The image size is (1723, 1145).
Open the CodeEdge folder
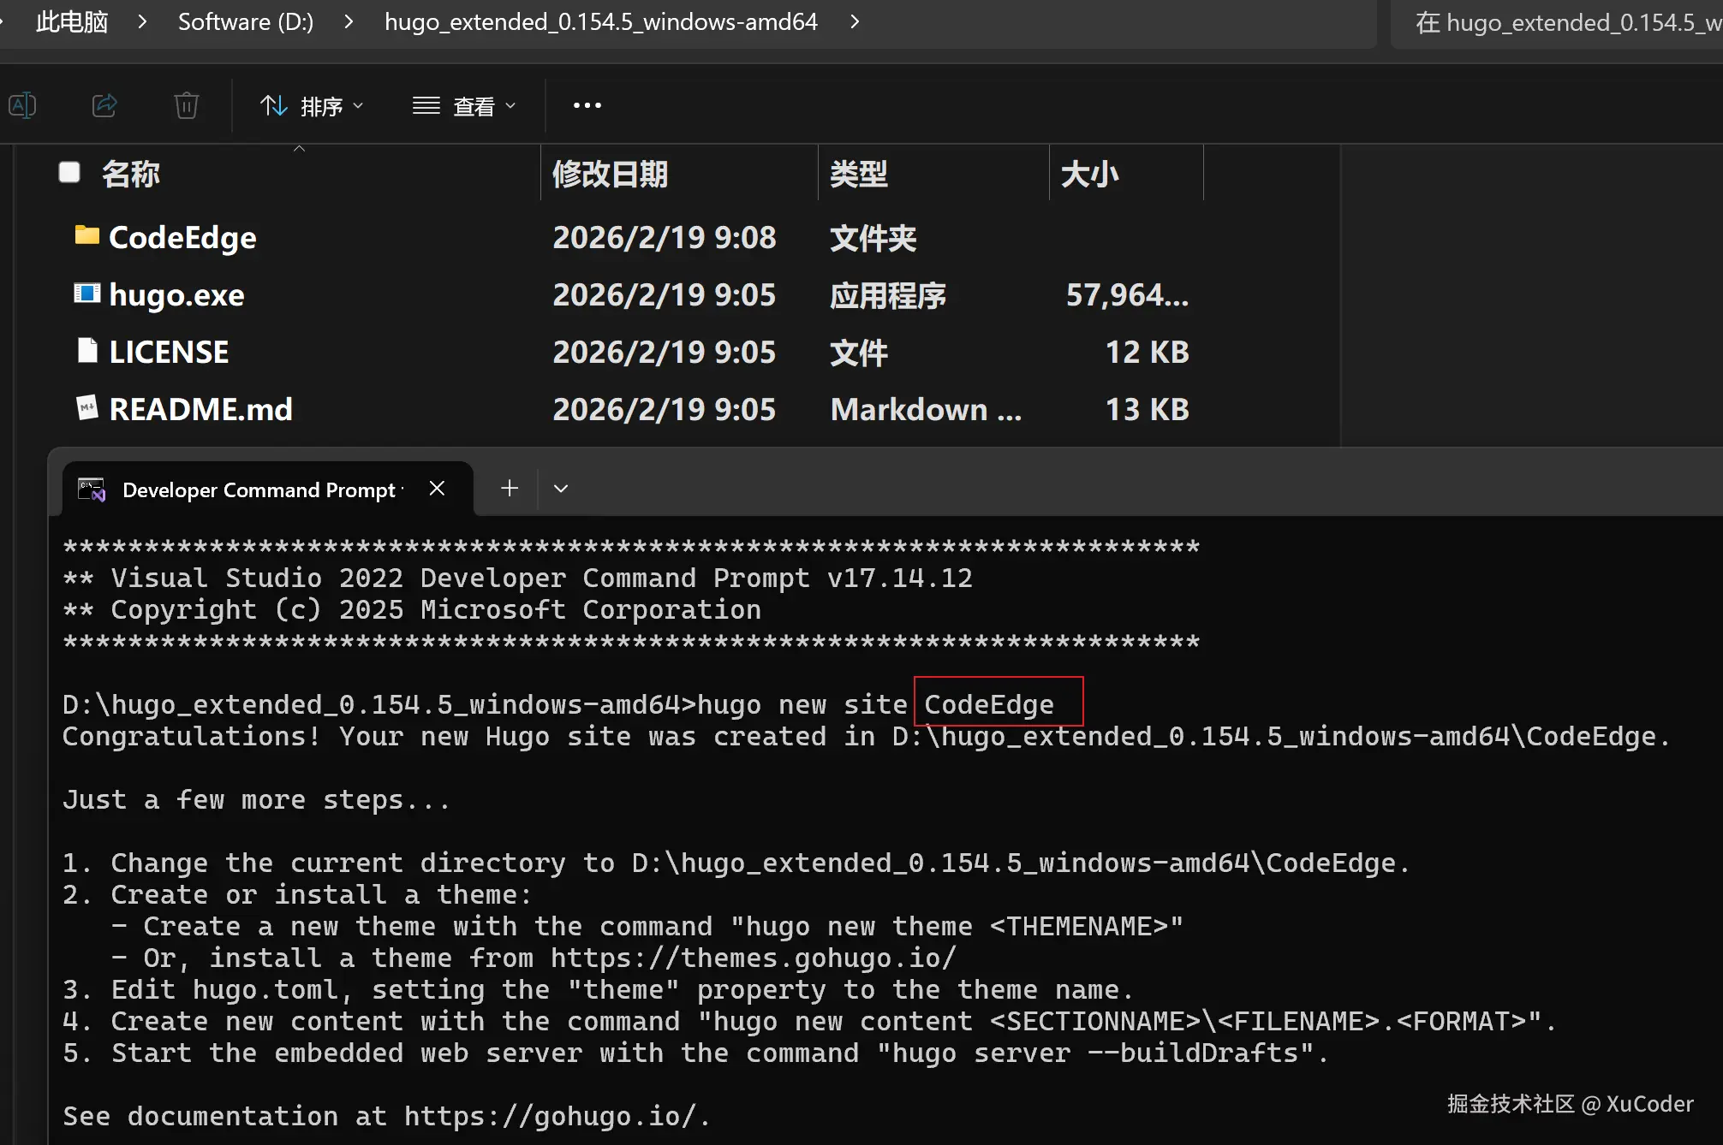(182, 238)
